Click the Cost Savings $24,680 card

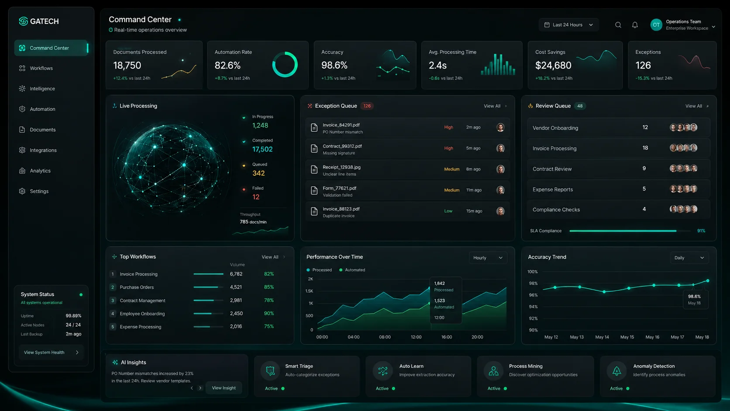(x=575, y=65)
